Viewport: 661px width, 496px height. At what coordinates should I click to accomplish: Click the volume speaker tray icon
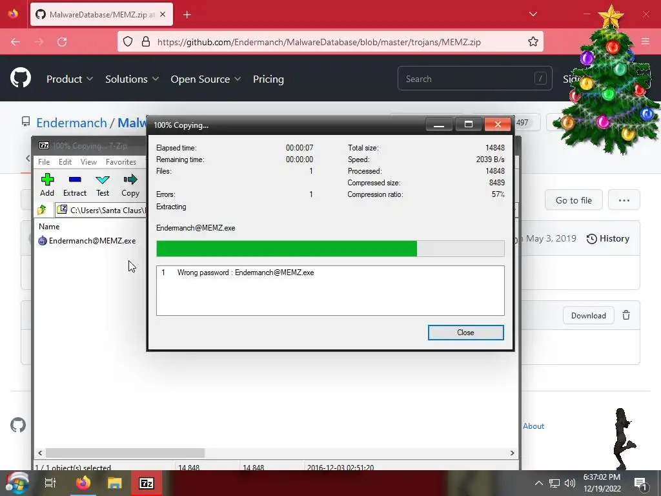pos(570,483)
